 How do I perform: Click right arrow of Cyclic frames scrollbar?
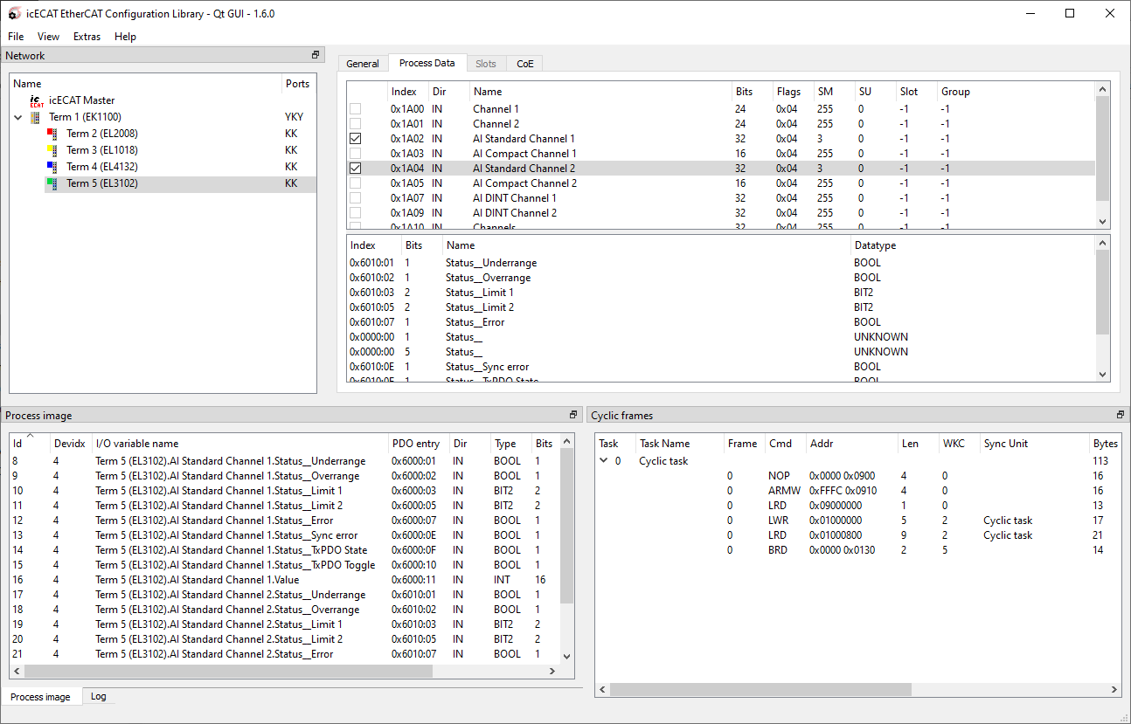(1114, 690)
